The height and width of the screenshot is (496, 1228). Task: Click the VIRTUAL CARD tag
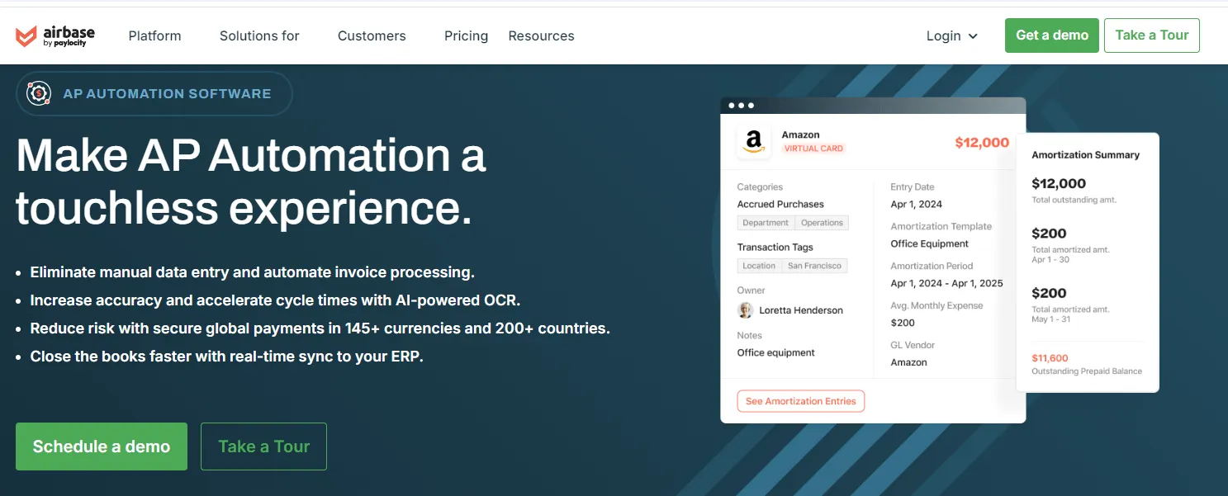pyautogui.click(x=813, y=149)
